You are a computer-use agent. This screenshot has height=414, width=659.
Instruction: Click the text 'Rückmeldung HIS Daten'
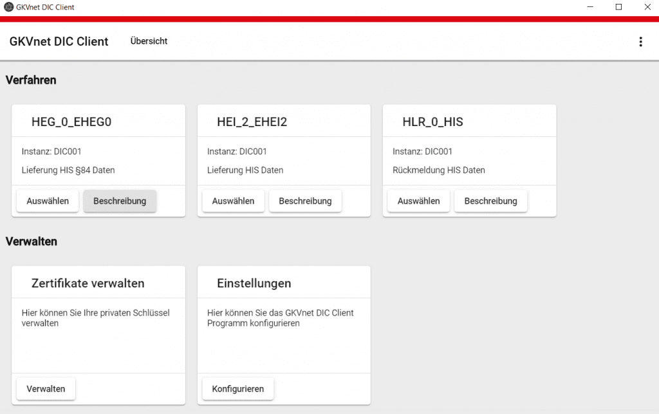pos(439,170)
